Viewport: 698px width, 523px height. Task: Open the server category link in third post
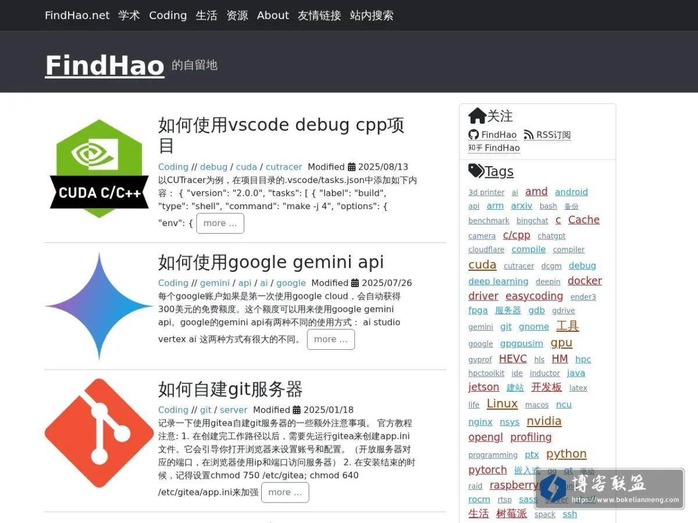234,410
